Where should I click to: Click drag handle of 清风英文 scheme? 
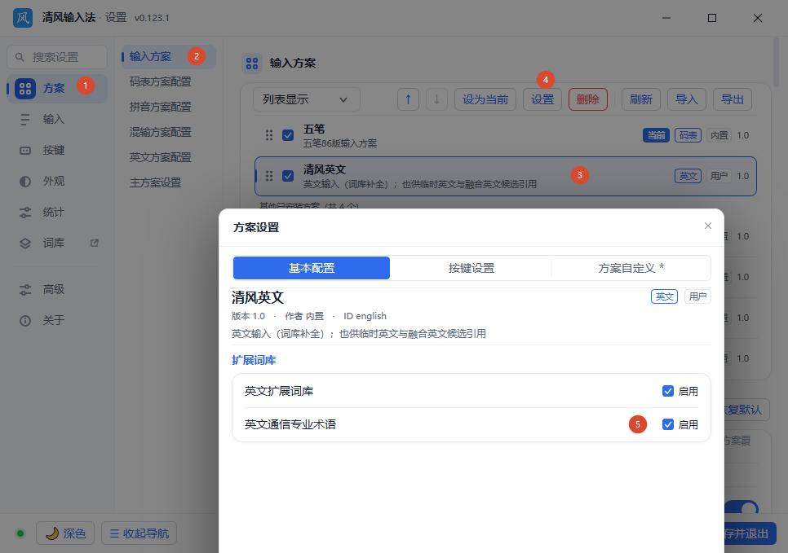269,176
